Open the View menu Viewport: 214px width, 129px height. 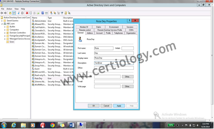point(17,9)
